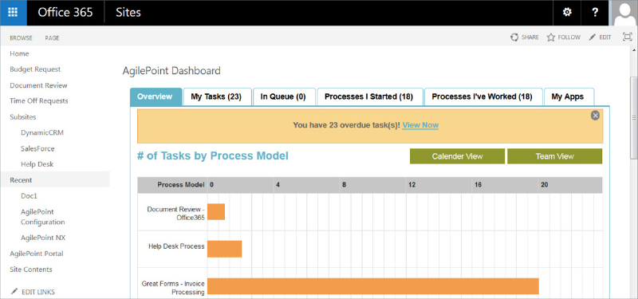The image size is (638, 299).
Task: Open Doc1 under Recent
Action: pyautogui.click(x=29, y=196)
